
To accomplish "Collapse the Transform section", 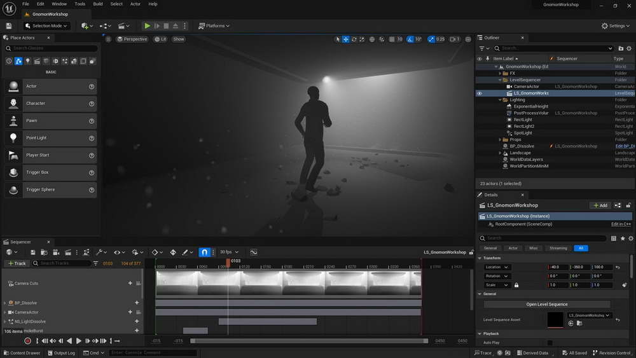I will pyautogui.click(x=480, y=258).
